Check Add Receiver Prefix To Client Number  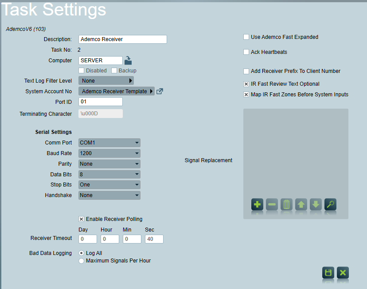coord(246,71)
